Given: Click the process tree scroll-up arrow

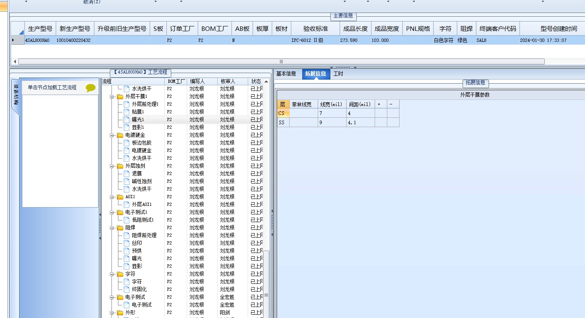Looking at the screenshot, I should tap(266, 82).
